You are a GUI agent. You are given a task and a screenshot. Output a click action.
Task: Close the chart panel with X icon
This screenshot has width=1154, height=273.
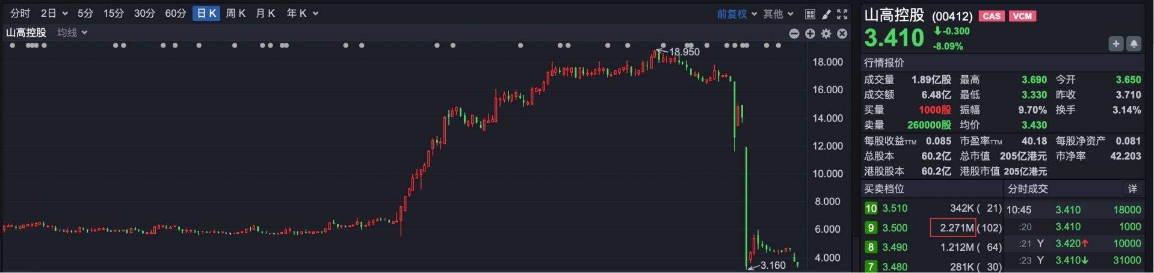pyautogui.click(x=842, y=34)
